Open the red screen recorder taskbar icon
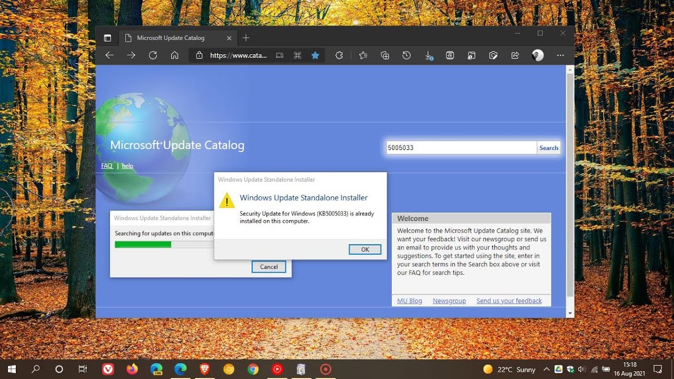Image resolution: width=674 pixels, height=379 pixels. 325,369
